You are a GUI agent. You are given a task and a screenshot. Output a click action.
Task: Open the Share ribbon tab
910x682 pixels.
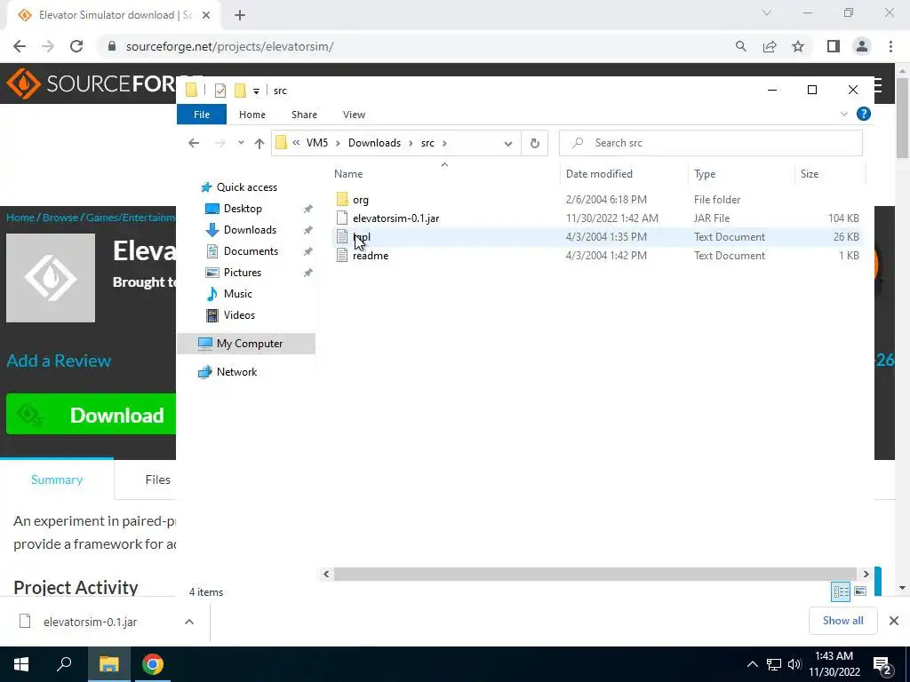[x=304, y=115]
